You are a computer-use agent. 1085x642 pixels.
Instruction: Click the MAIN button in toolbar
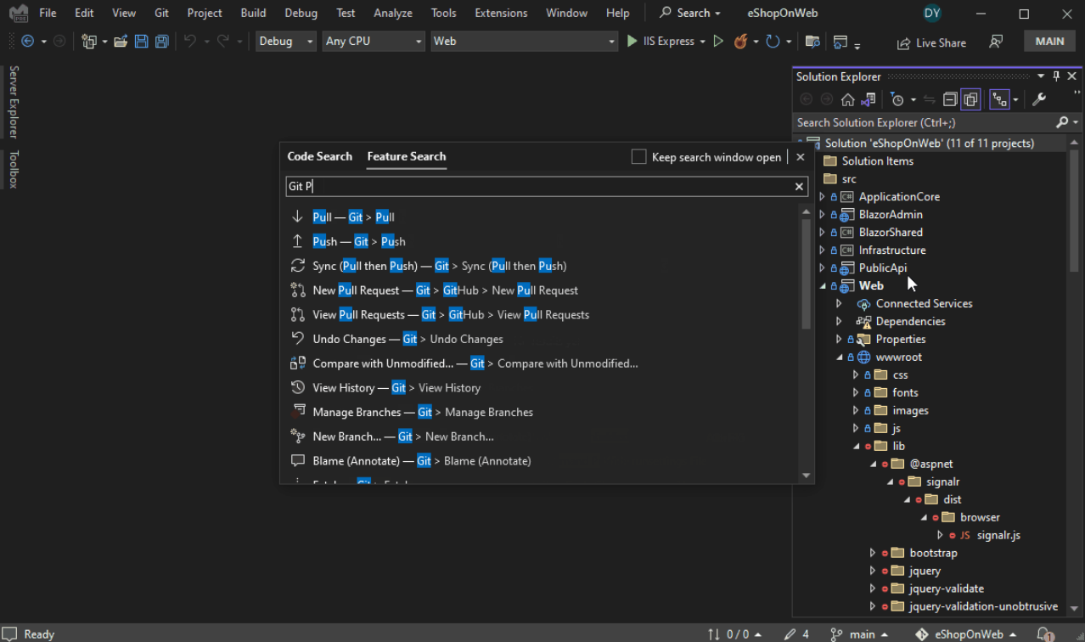(x=1049, y=41)
